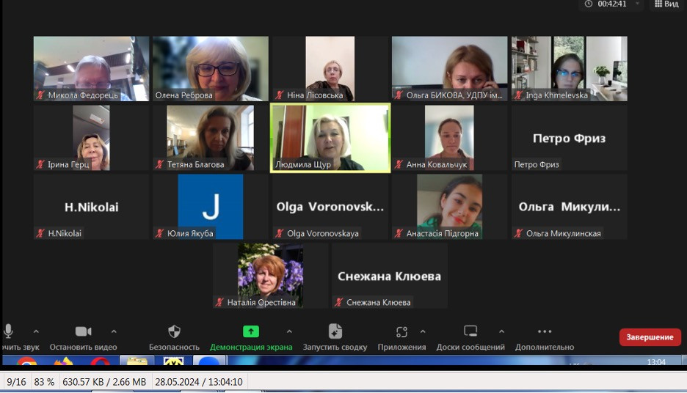Click image viewer 9/16 counter

[16, 382]
